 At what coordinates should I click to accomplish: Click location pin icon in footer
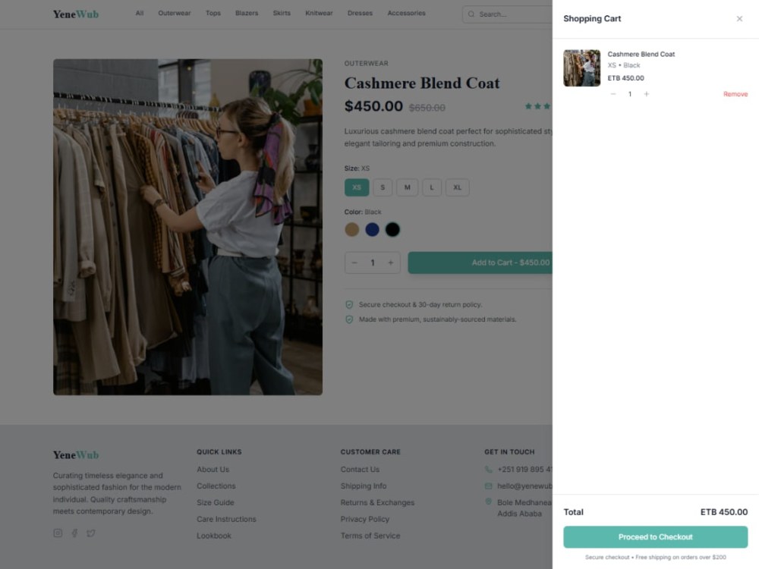tap(488, 501)
